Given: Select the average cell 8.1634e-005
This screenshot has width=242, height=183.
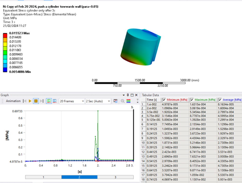Looking at the screenshot, I should 230,104.
